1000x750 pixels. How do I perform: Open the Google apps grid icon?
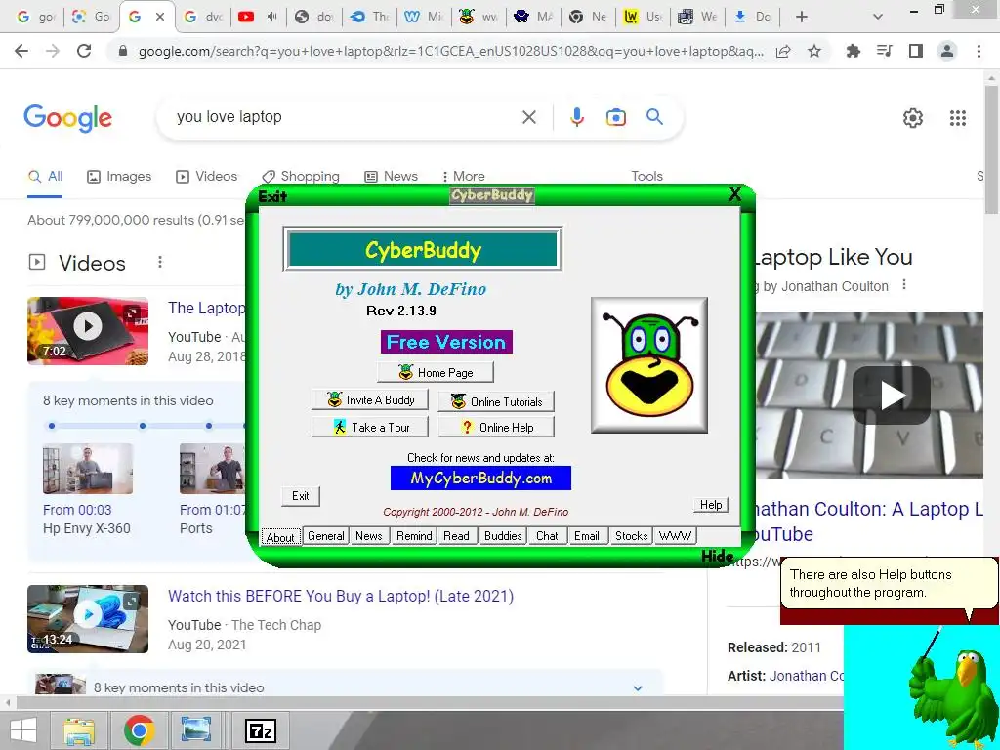957,118
